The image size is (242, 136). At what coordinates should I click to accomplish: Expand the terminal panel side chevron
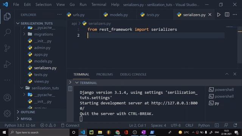[x=70, y=82]
